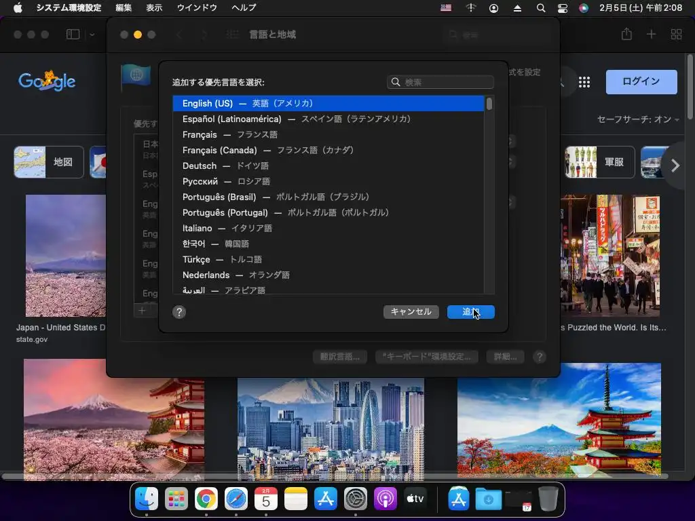This screenshot has height=521, width=695.
Task: Click the language search field in dialog
Action: pyautogui.click(x=440, y=82)
